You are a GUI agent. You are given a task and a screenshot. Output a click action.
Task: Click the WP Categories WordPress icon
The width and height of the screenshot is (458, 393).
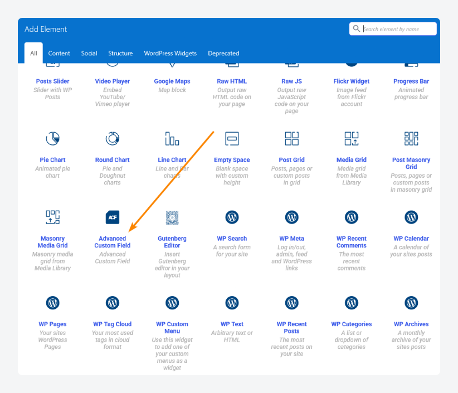coord(352,303)
